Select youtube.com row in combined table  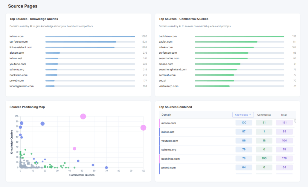coord(227,141)
